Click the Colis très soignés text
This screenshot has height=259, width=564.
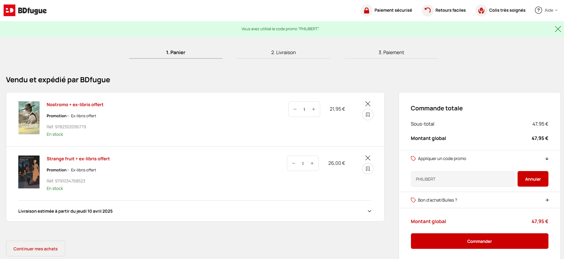pyautogui.click(x=507, y=10)
